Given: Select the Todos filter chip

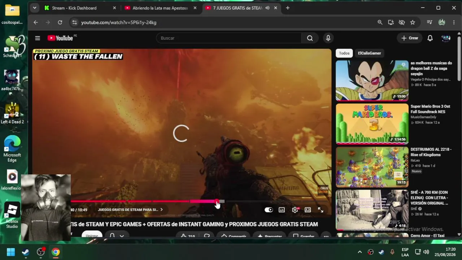Looking at the screenshot, I should (x=344, y=53).
